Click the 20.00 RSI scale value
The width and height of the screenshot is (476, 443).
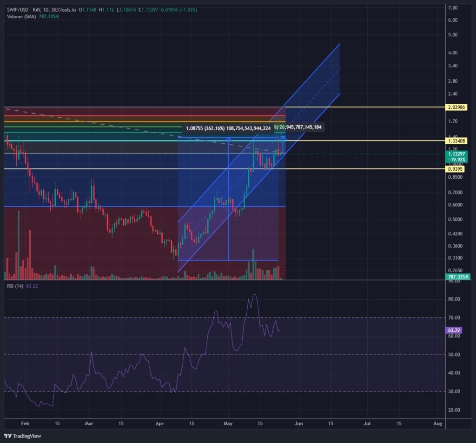click(454, 410)
